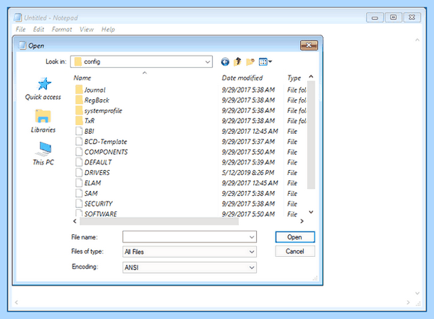The image size is (434, 319).
Task: Close the Open dialog
Action: [309, 45]
